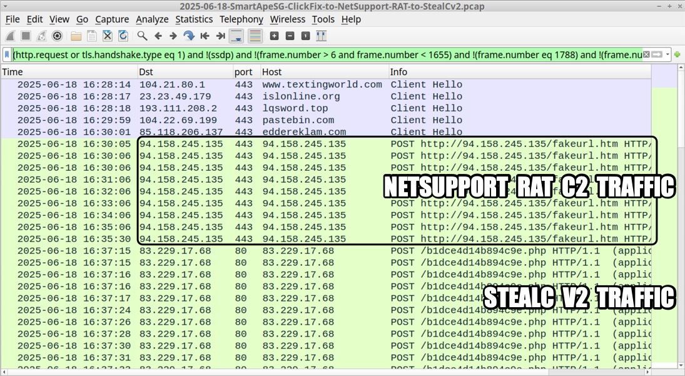Viewport: 685px width, 376px height.
Task: Select the edderekIam.com packet at 16:30:01
Action: [x=326, y=132]
